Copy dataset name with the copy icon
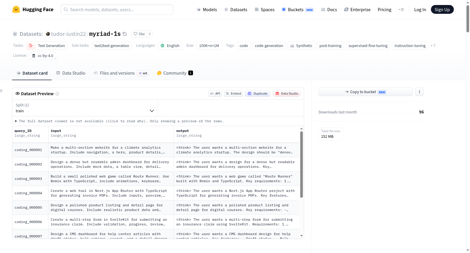Viewport: 470px width, 253px height. (125, 34)
